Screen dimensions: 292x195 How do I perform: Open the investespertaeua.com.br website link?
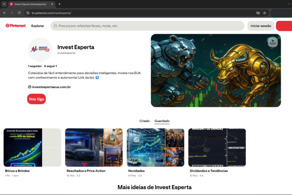click(51, 87)
